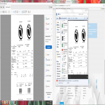Open the zoom percentage dropdown
The image size is (105, 105).
tap(20, 12)
